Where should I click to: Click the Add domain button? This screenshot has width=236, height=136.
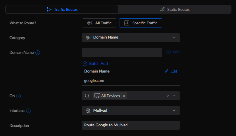(x=173, y=52)
